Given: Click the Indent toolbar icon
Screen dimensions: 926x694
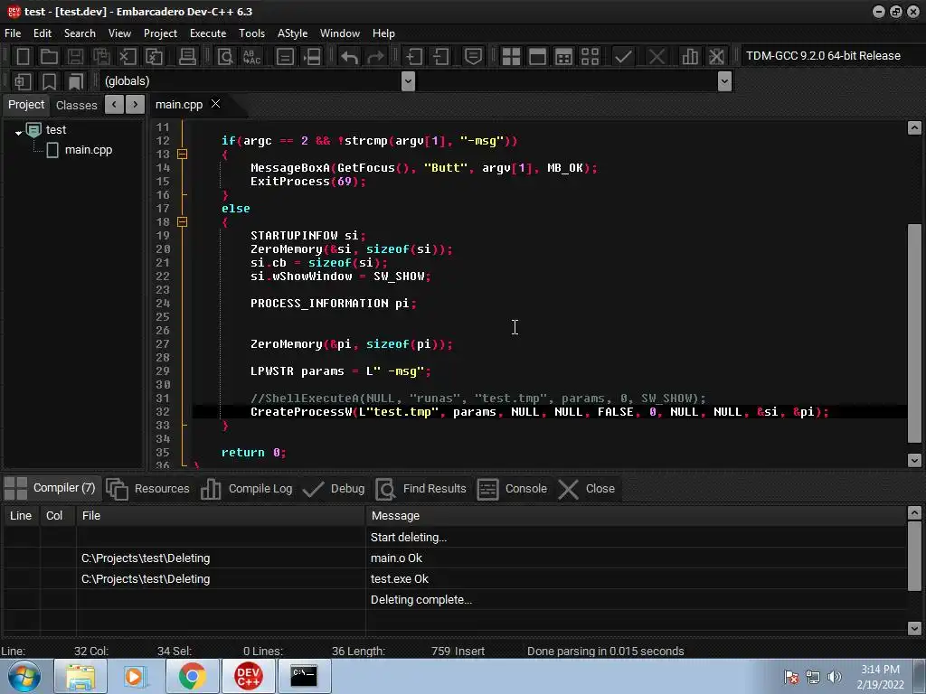Looking at the screenshot, I should click(414, 57).
